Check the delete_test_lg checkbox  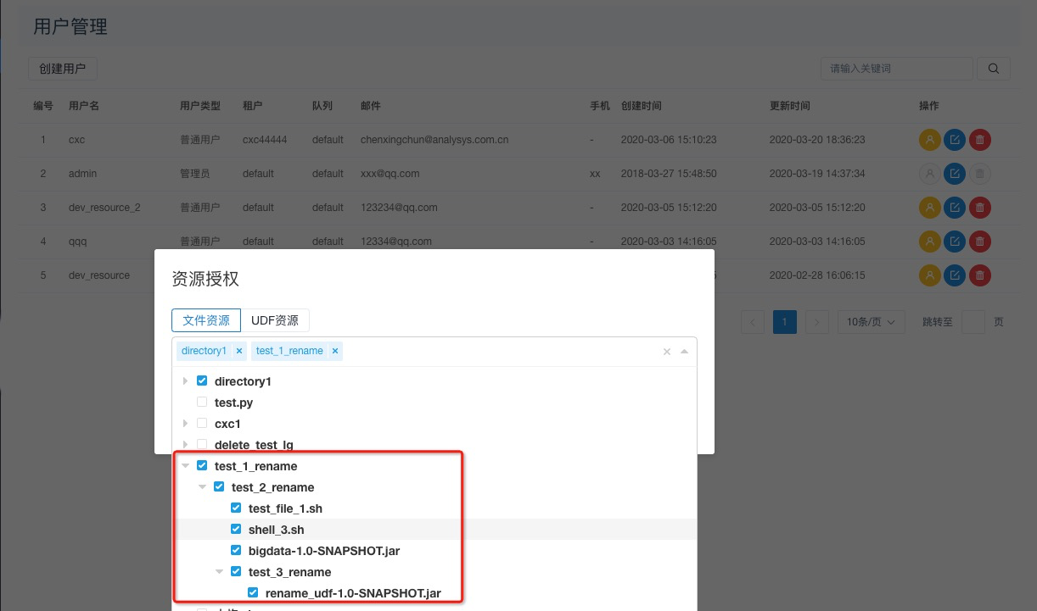[x=202, y=445]
